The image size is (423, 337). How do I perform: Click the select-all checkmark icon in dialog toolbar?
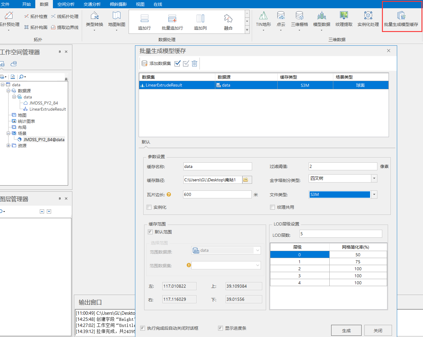[178, 63]
